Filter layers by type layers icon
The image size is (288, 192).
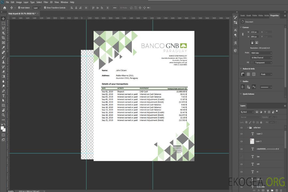(265, 112)
